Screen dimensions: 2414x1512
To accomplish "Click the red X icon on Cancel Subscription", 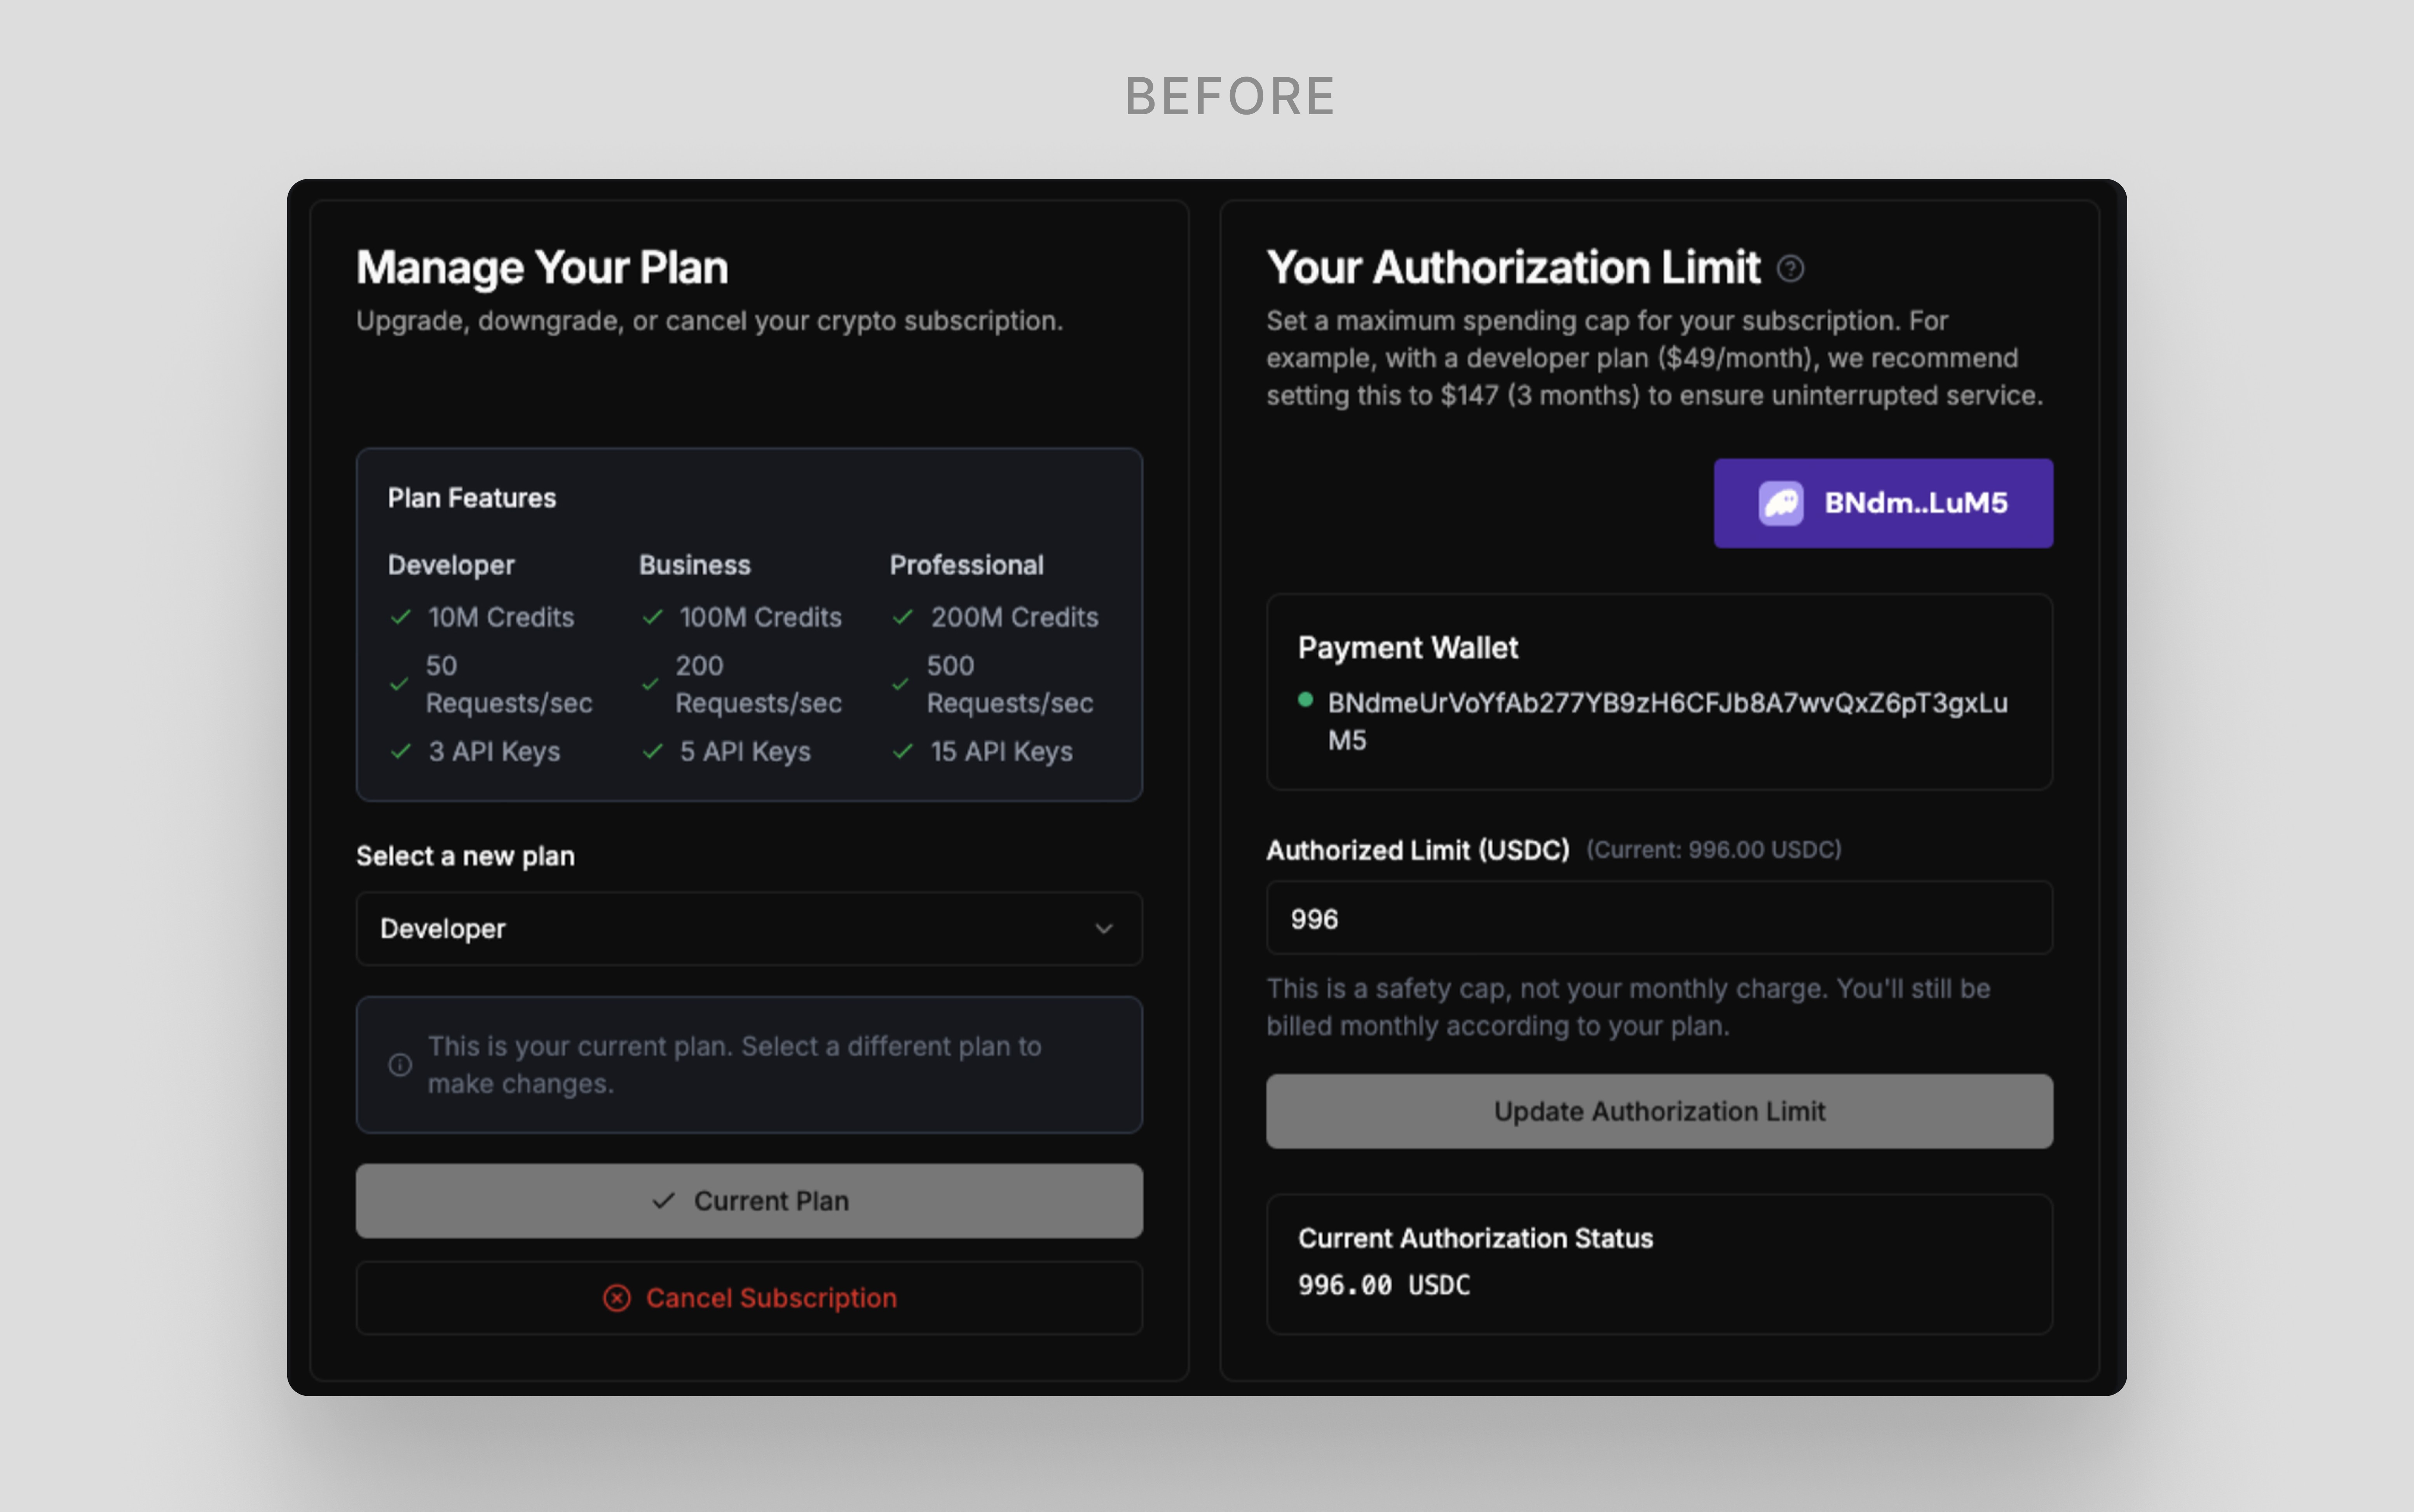I will point(617,1298).
